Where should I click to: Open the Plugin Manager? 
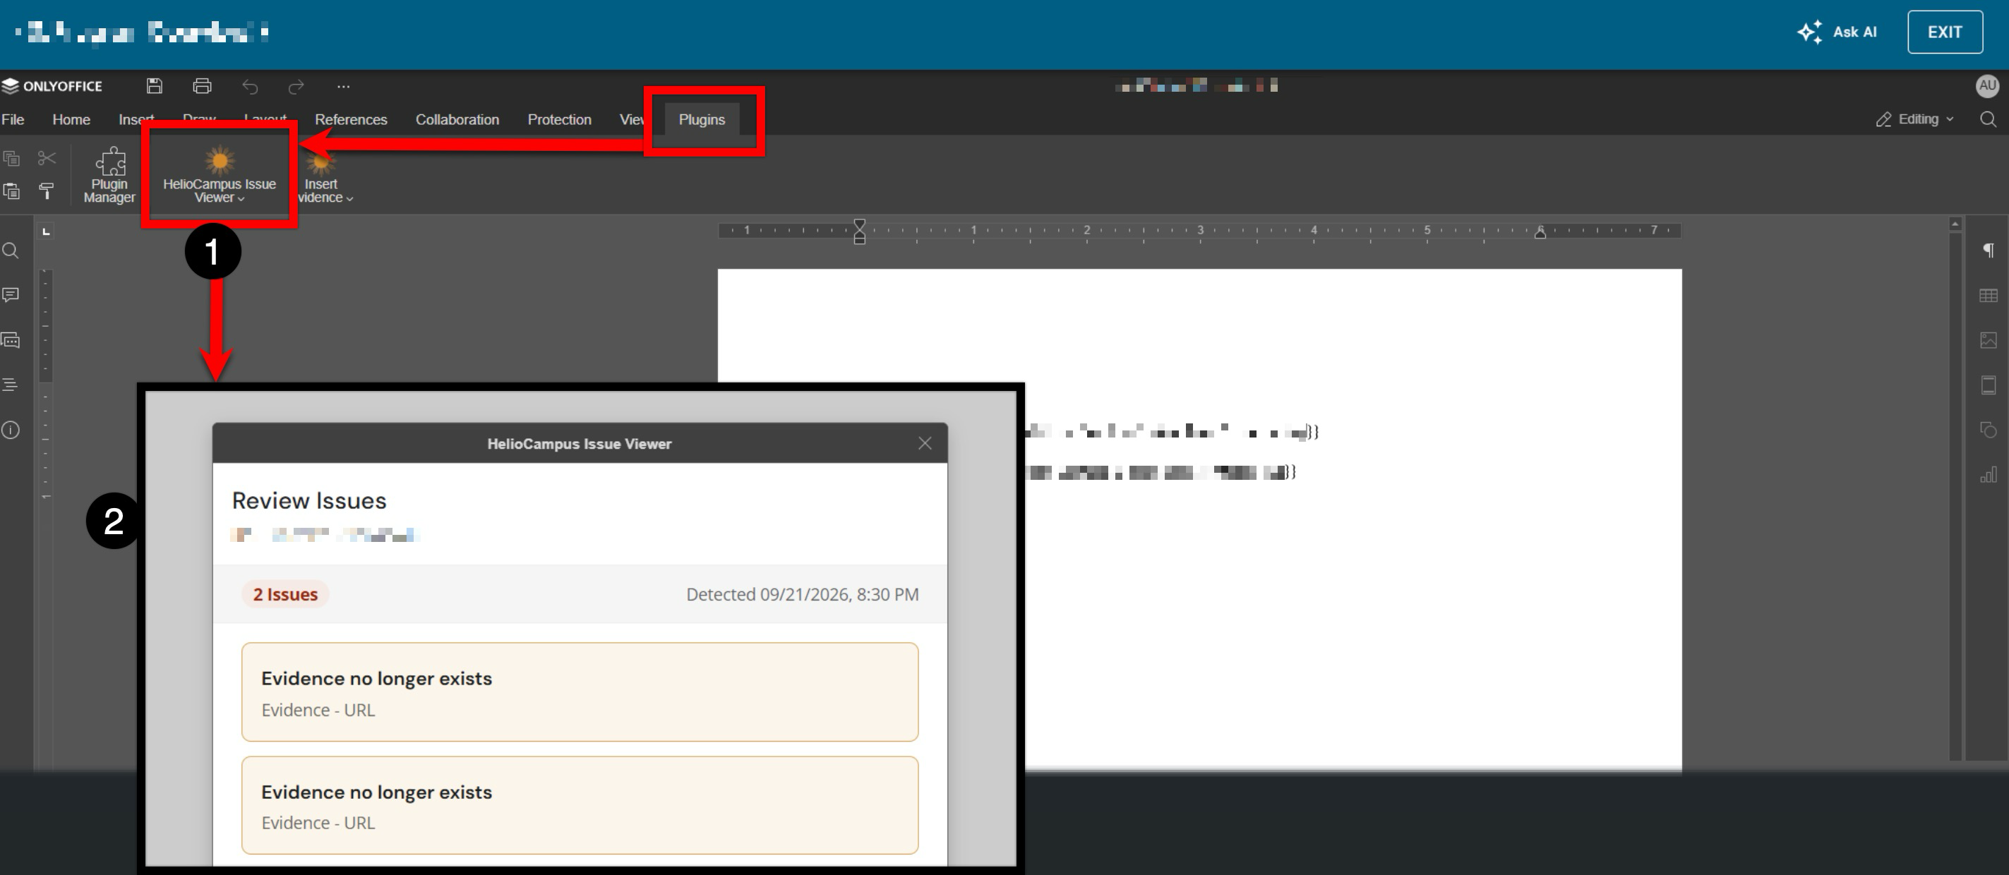point(109,176)
